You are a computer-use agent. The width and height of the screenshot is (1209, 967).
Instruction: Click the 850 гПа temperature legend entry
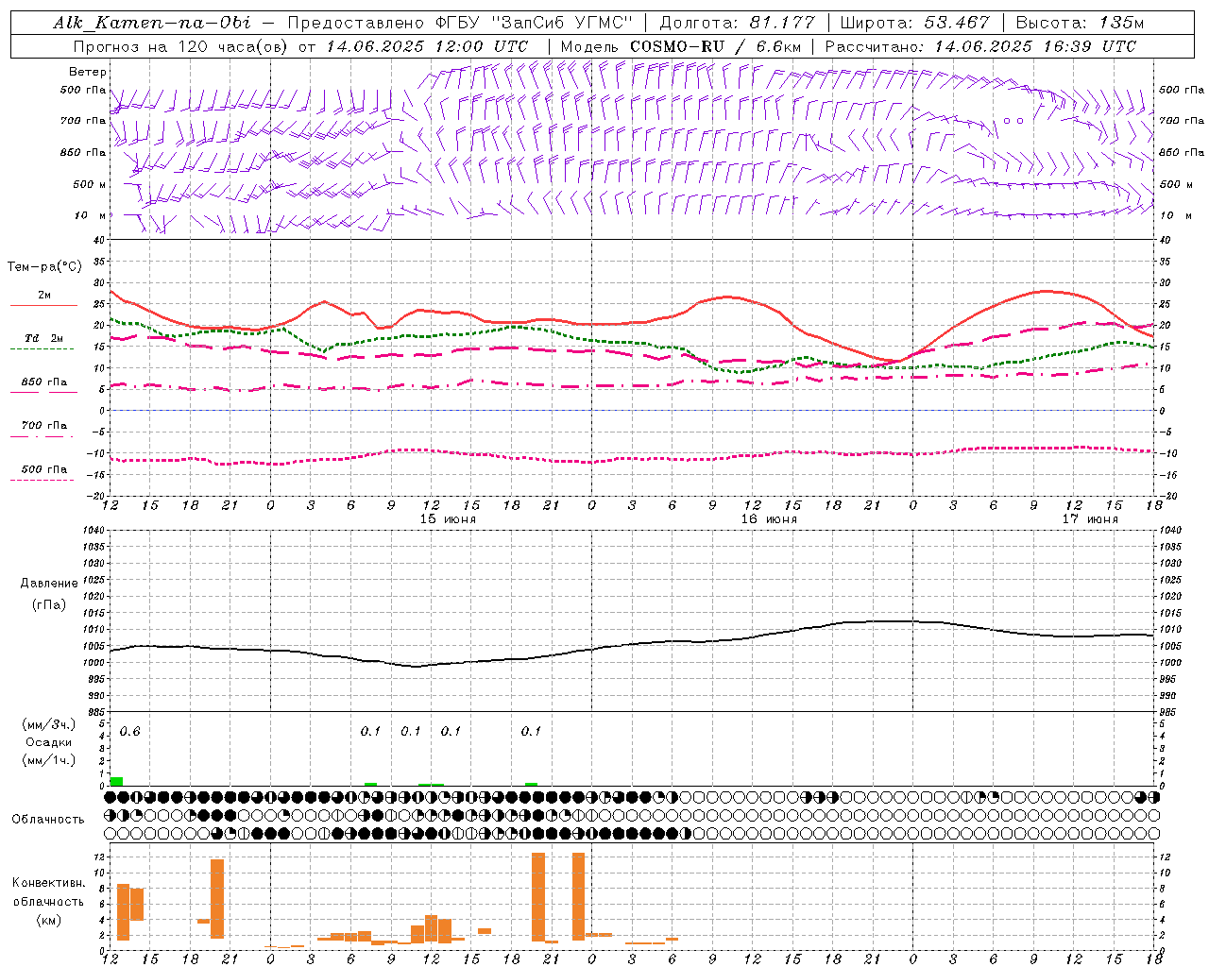[43, 382]
